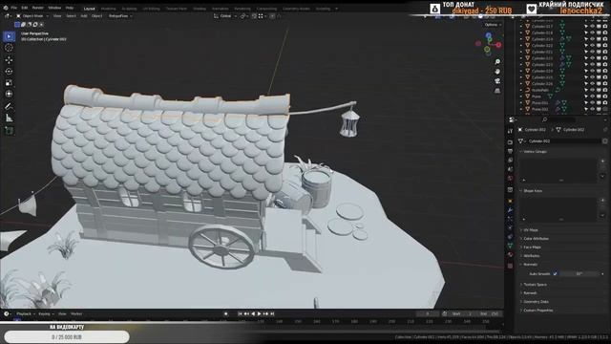This screenshot has width=611, height=344.
Task: Click the Blender logo in the menu bar
Action: (x=5, y=8)
